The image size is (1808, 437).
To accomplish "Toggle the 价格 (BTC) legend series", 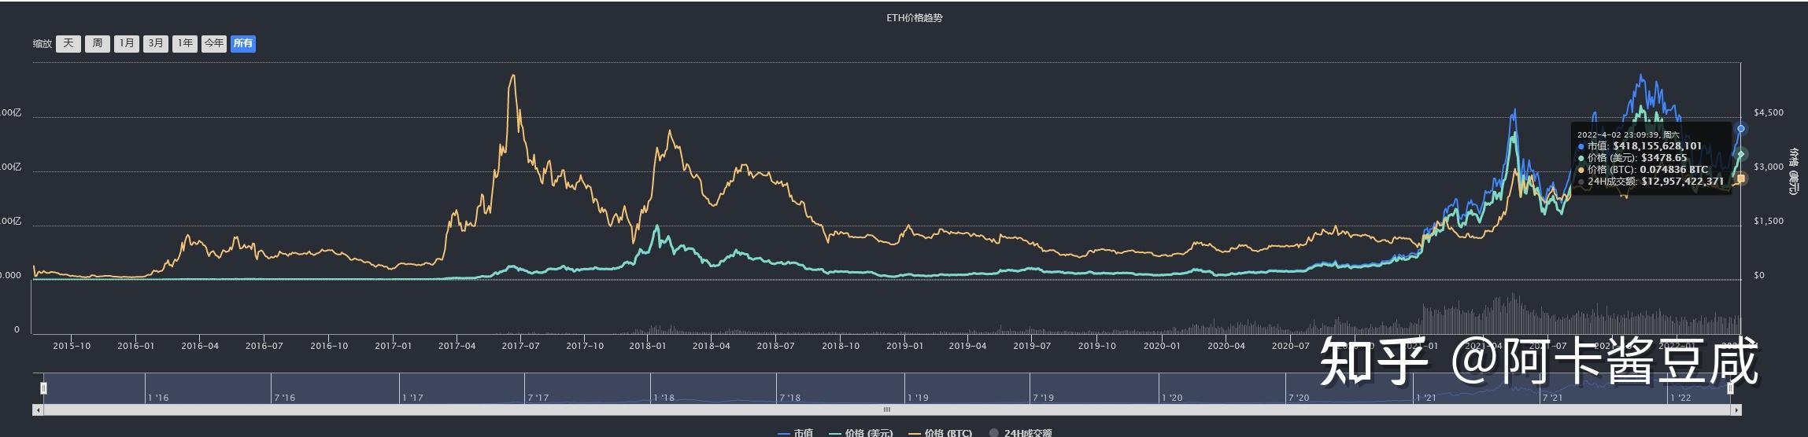I will coord(941,432).
